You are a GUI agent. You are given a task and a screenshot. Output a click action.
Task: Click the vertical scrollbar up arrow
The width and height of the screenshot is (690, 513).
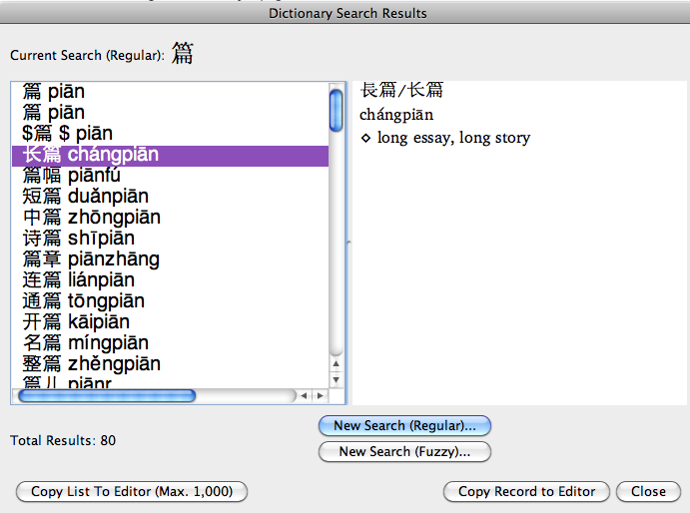[337, 365]
